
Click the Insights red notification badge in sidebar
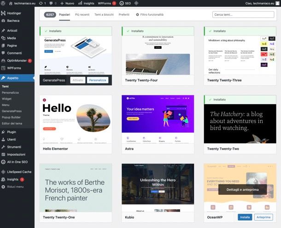(x=22, y=180)
